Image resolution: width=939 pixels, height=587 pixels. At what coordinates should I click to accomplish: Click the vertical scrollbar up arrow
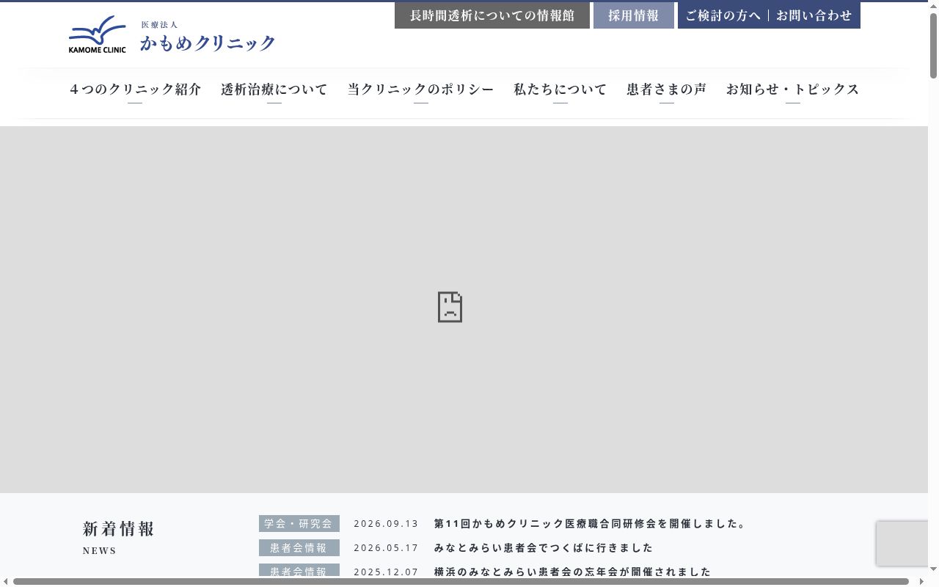pyautogui.click(x=933, y=6)
